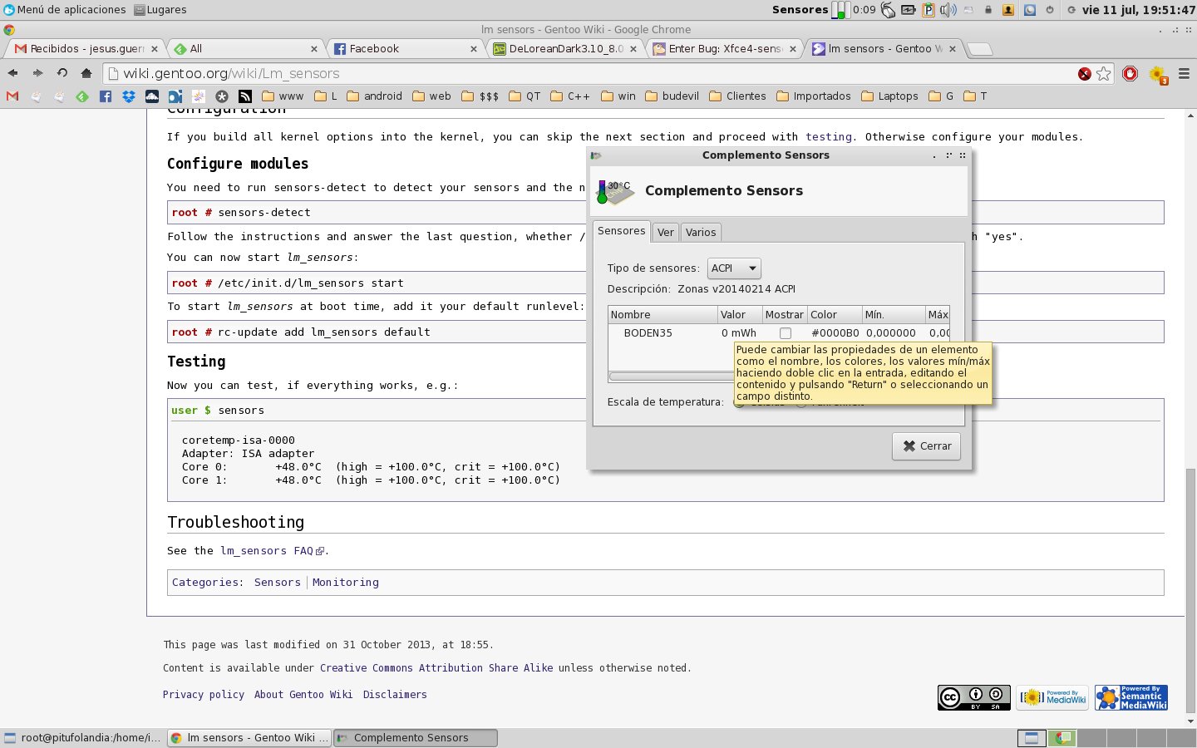Image resolution: width=1197 pixels, height=748 pixels.
Task: Open the Chrome hamburger menu
Action: (x=1184, y=74)
